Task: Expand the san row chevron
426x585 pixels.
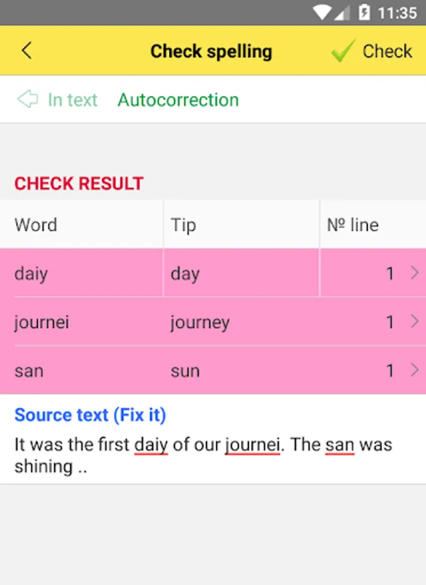Action: coord(414,370)
